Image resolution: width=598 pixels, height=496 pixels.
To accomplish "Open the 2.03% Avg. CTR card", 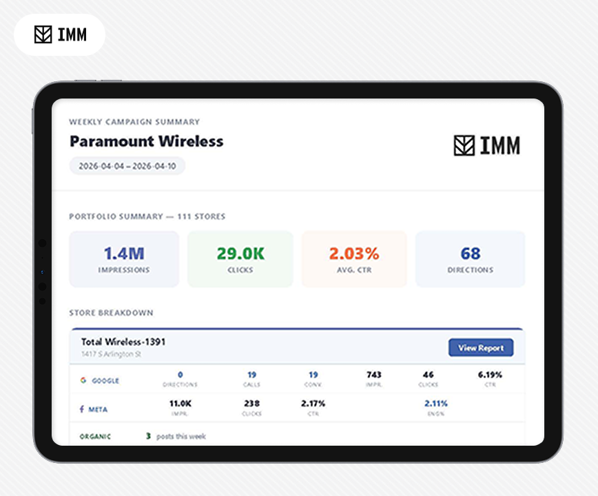I will click(354, 259).
